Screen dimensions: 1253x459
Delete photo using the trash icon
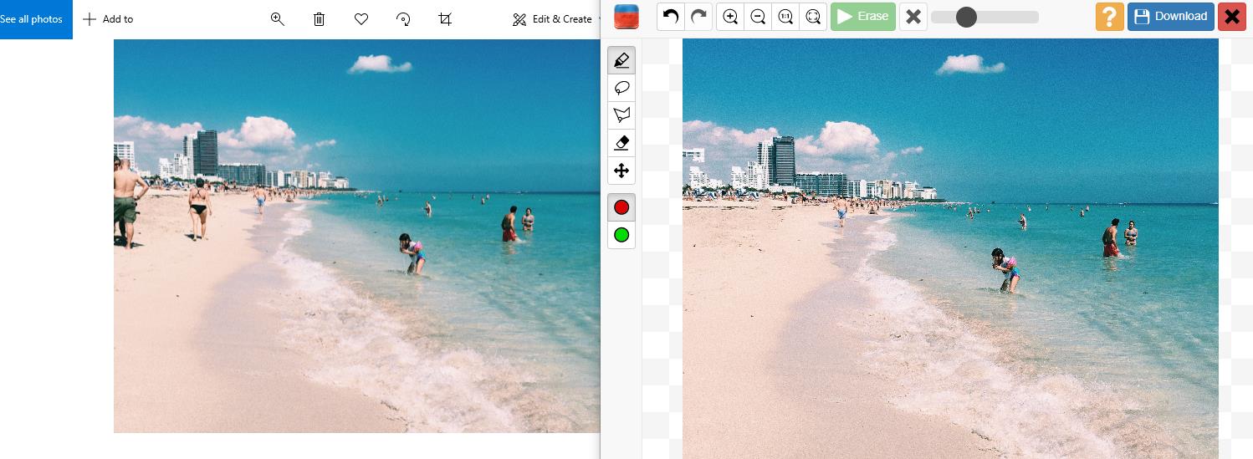point(320,19)
